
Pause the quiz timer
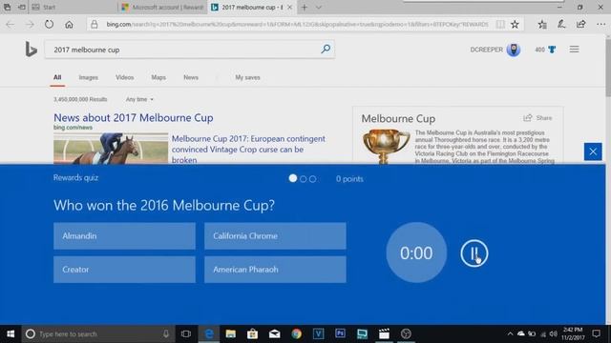[x=474, y=253]
